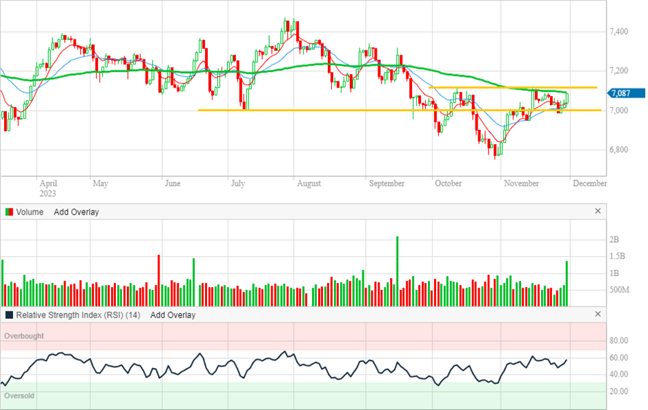Close the Volume panel
The height and width of the screenshot is (410, 648).
click(x=598, y=211)
